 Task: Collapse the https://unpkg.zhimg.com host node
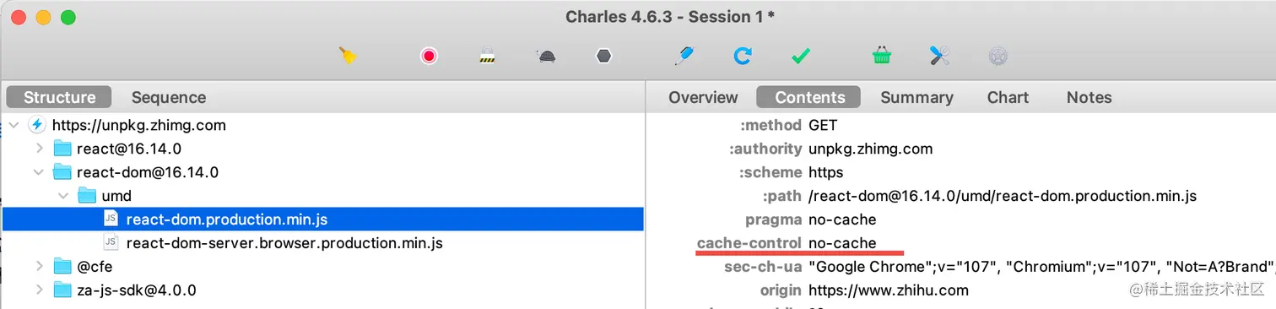tap(14, 125)
